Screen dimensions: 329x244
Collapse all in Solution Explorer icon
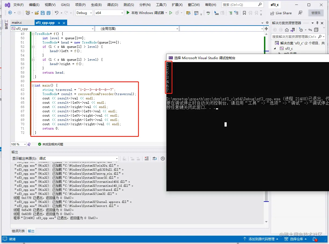[316, 30]
